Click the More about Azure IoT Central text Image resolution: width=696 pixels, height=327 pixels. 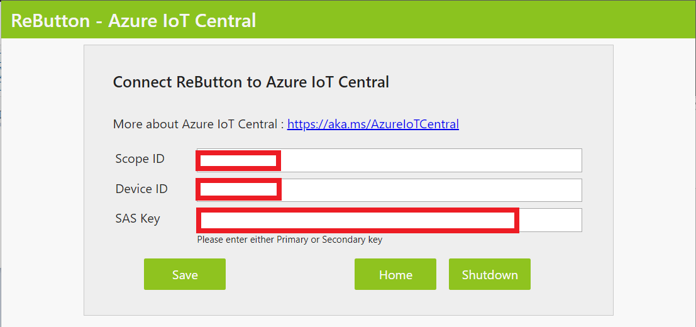(x=198, y=124)
